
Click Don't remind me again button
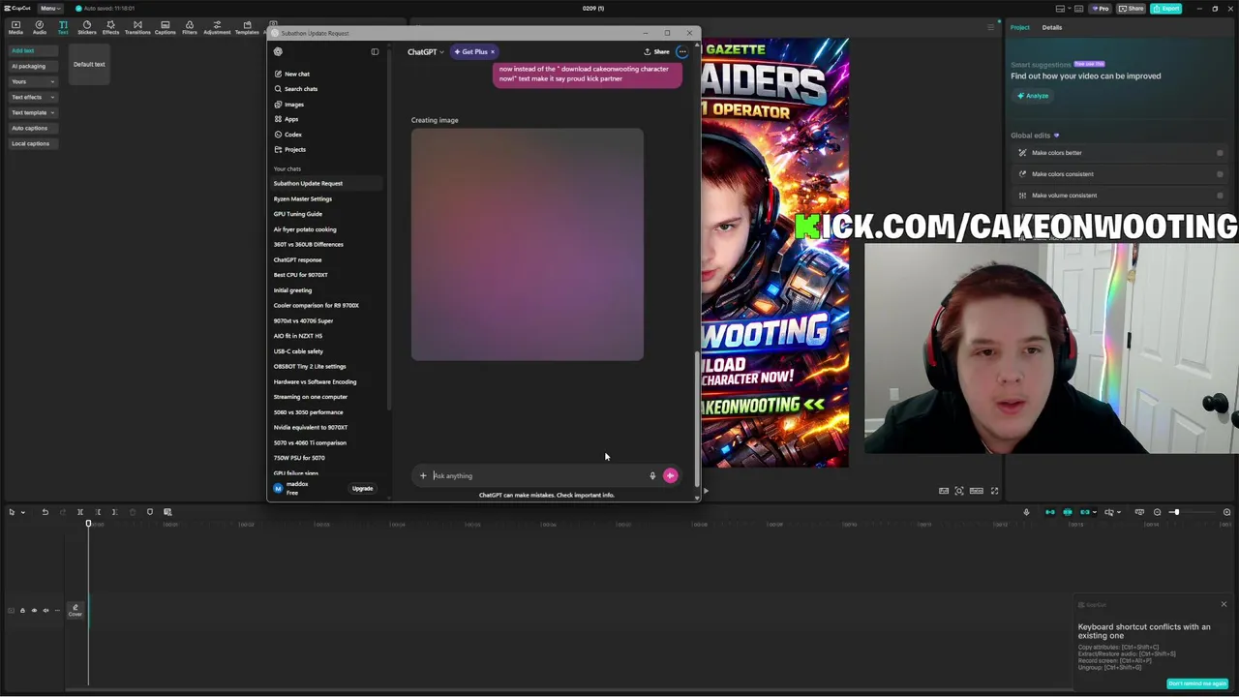coord(1197,683)
